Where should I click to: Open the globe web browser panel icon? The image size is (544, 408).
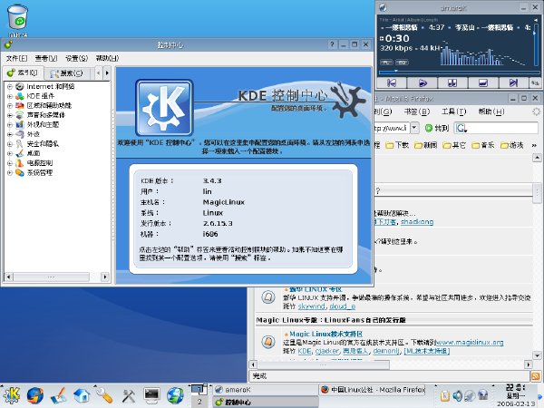point(175,395)
